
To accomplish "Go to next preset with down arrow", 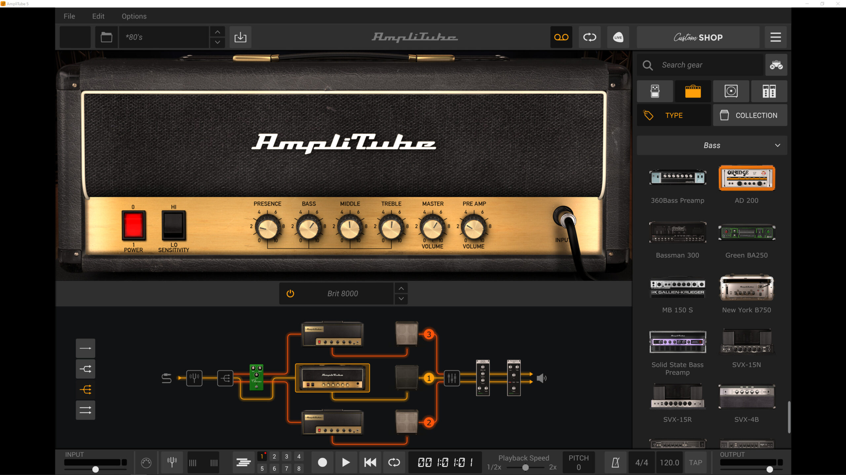I will point(217,43).
